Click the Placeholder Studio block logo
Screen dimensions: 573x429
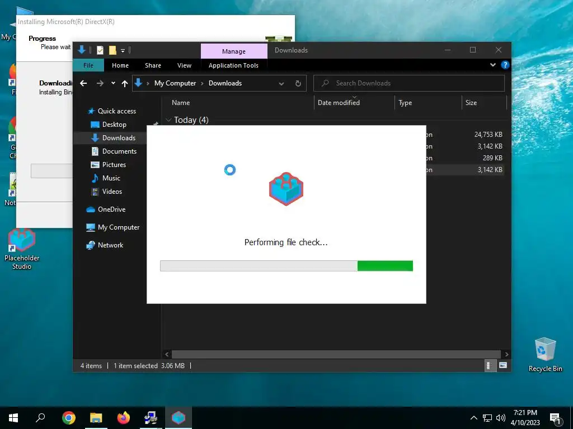(286, 189)
